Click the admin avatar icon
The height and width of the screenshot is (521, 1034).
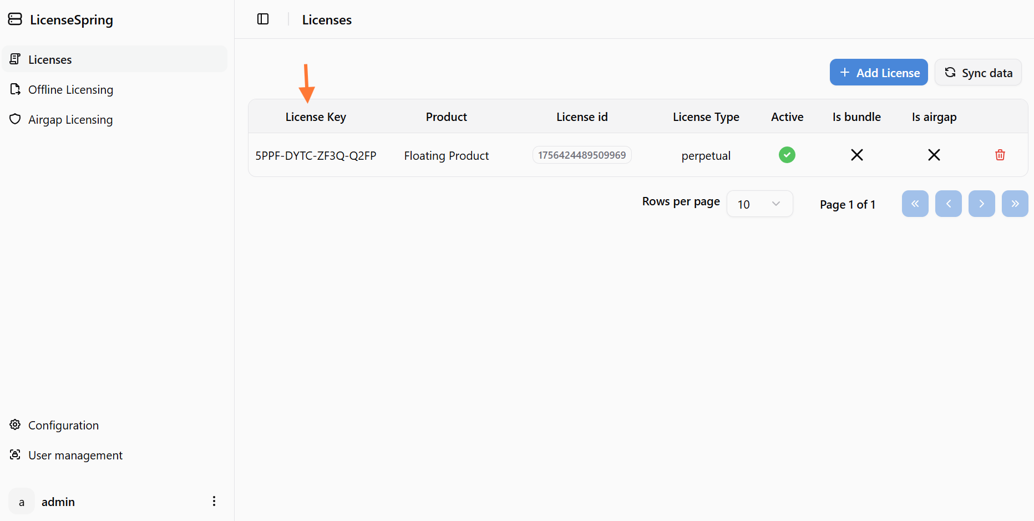tap(22, 502)
